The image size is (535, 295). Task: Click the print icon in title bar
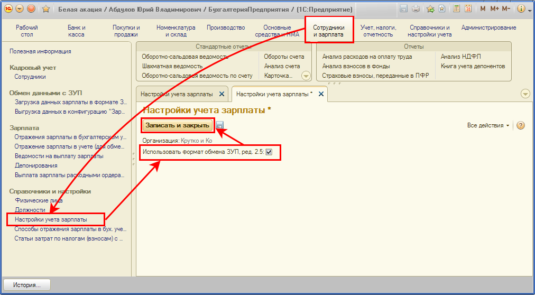(x=416, y=9)
